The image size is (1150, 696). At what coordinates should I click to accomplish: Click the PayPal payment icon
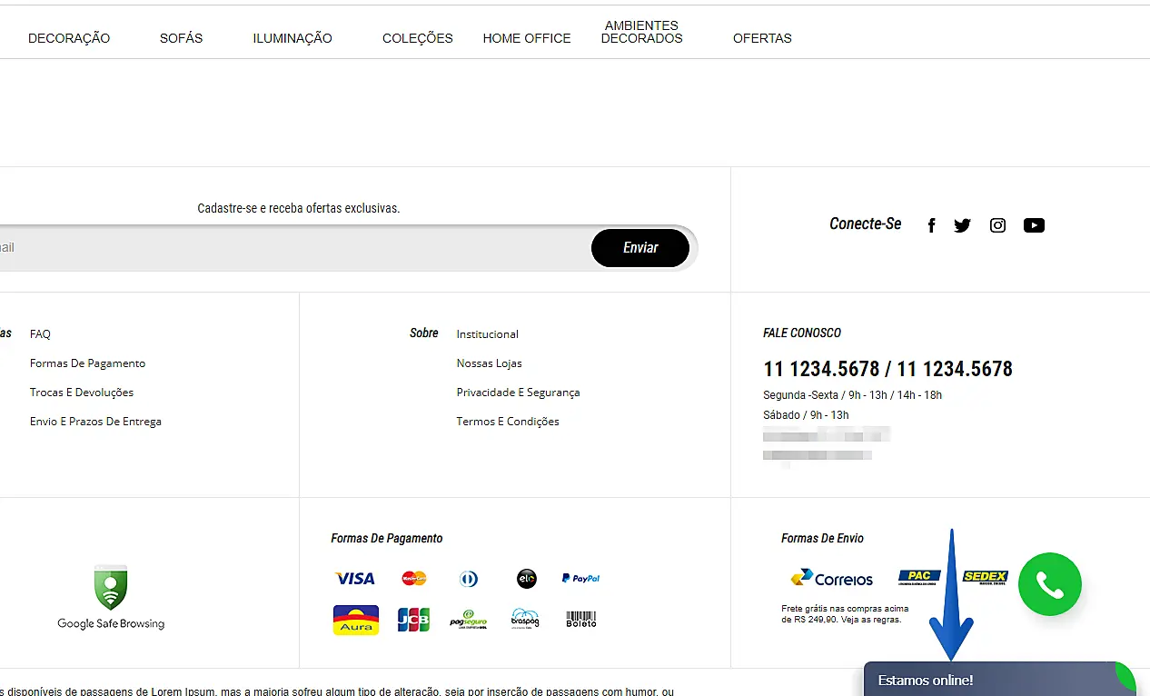[x=580, y=578]
